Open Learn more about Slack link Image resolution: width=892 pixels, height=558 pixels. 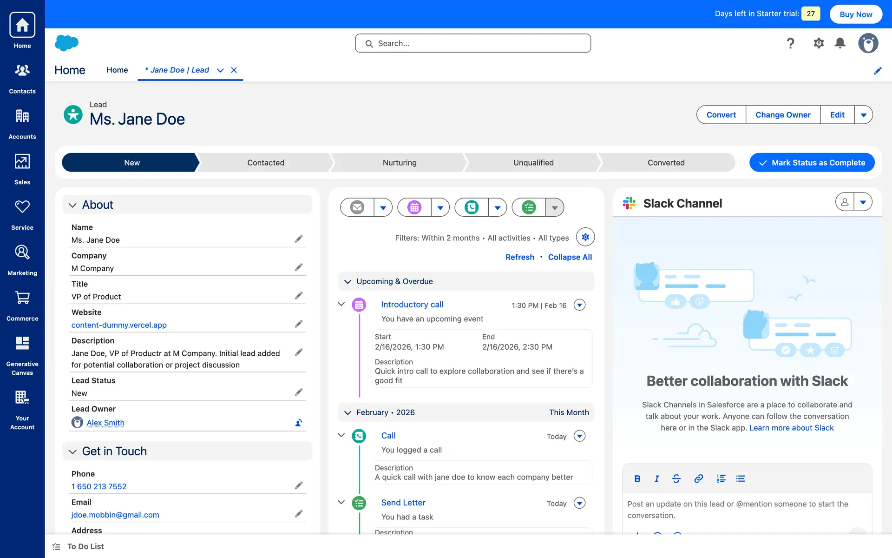pos(791,428)
